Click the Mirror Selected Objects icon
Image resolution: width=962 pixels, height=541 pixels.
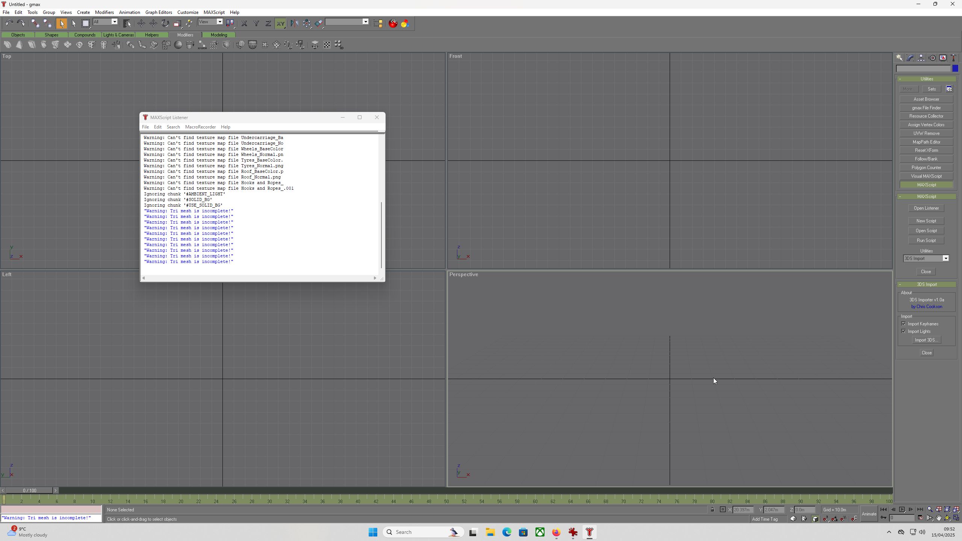294,23
